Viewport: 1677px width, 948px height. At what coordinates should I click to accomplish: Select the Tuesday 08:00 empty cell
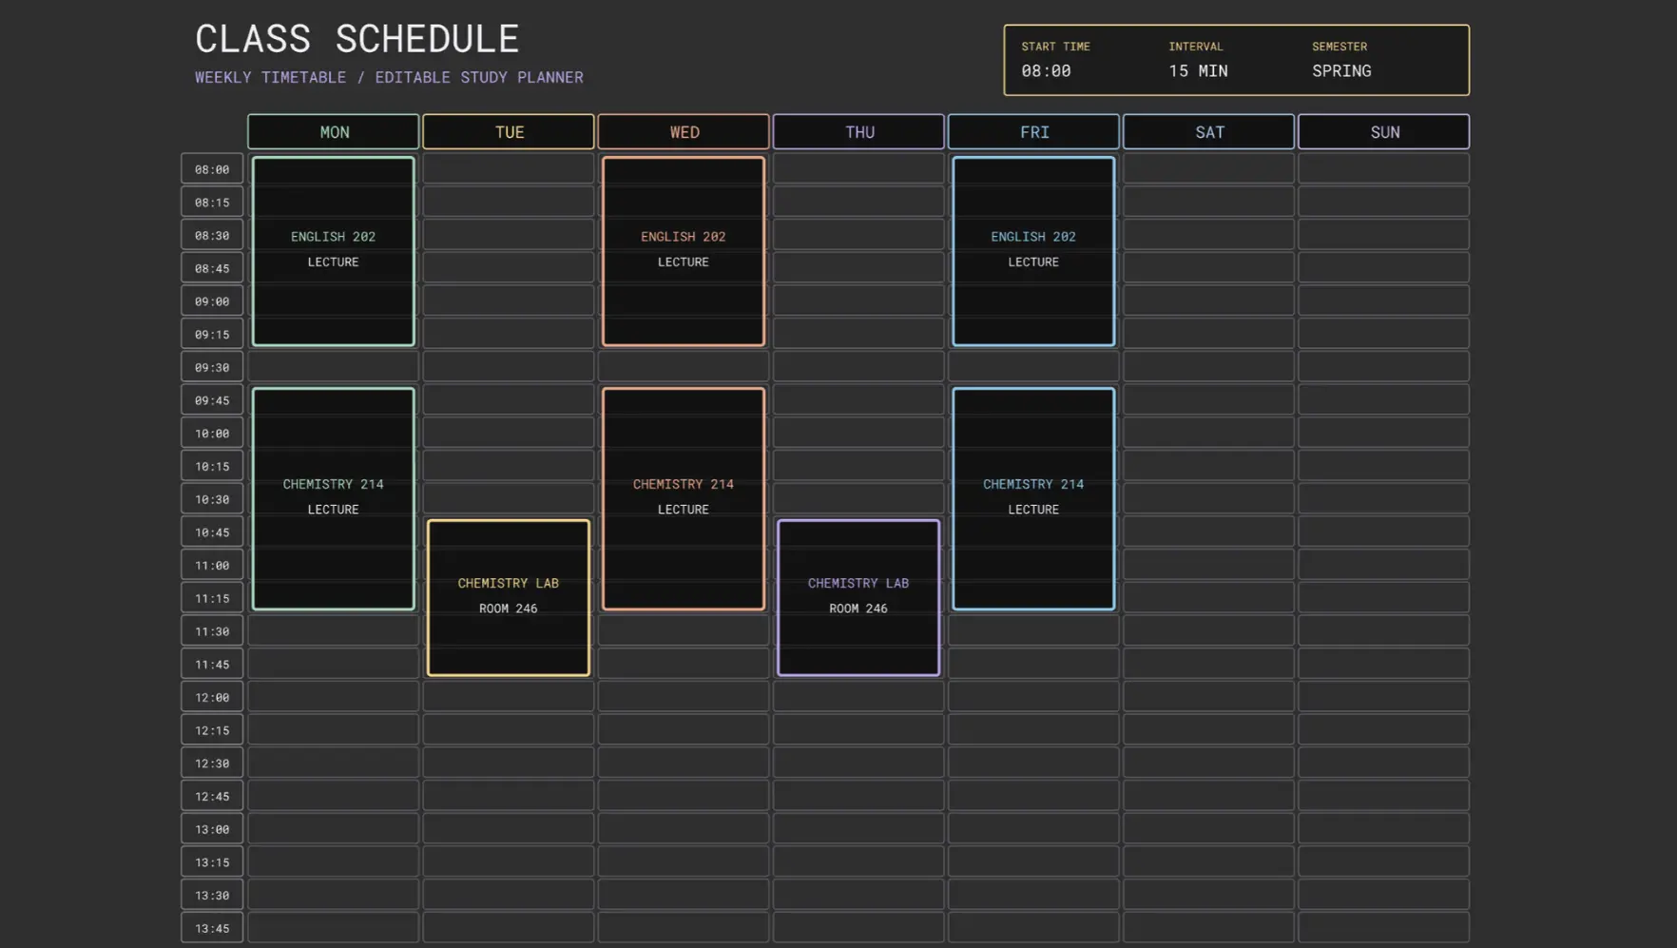click(509, 168)
